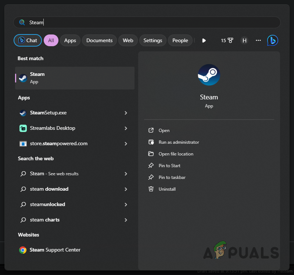Expand steamunlocked chevron
This screenshot has width=294, height=275.
pos(126,205)
